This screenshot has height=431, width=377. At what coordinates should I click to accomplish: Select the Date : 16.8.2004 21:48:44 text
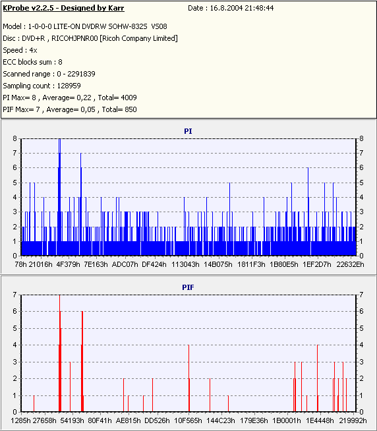pyautogui.click(x=231, y=8)
